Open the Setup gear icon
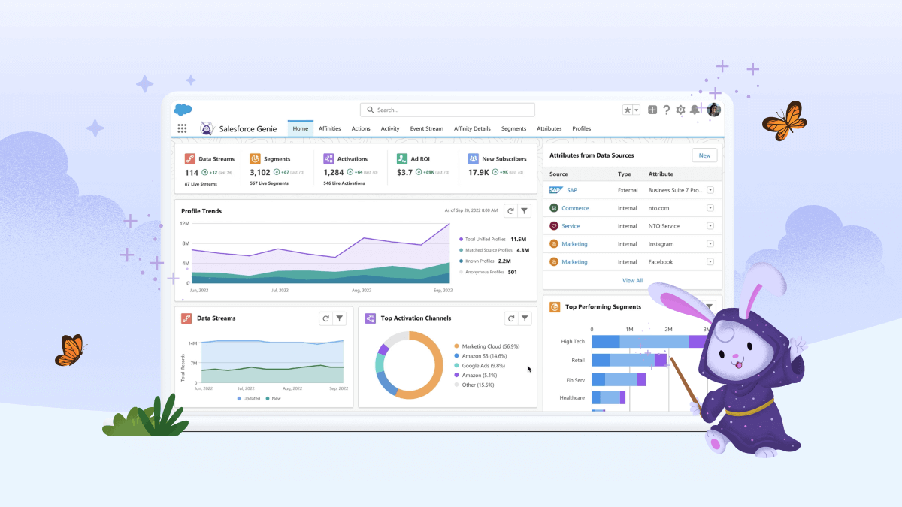Viewport: 902px width, 507px height. click(x=680, y=110)
